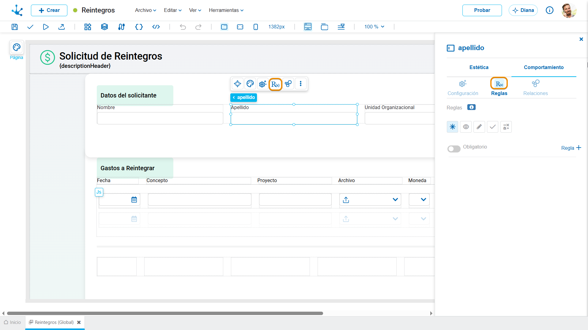Open the three-dot more options menu

click(x=301, y=84)
